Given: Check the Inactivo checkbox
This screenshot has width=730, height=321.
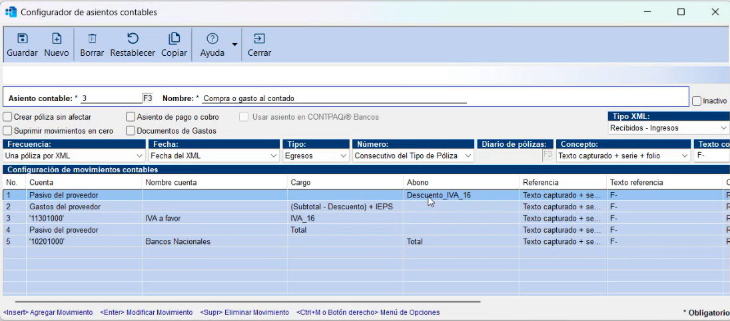Looking at the screenshot, I should coord(697,102).
